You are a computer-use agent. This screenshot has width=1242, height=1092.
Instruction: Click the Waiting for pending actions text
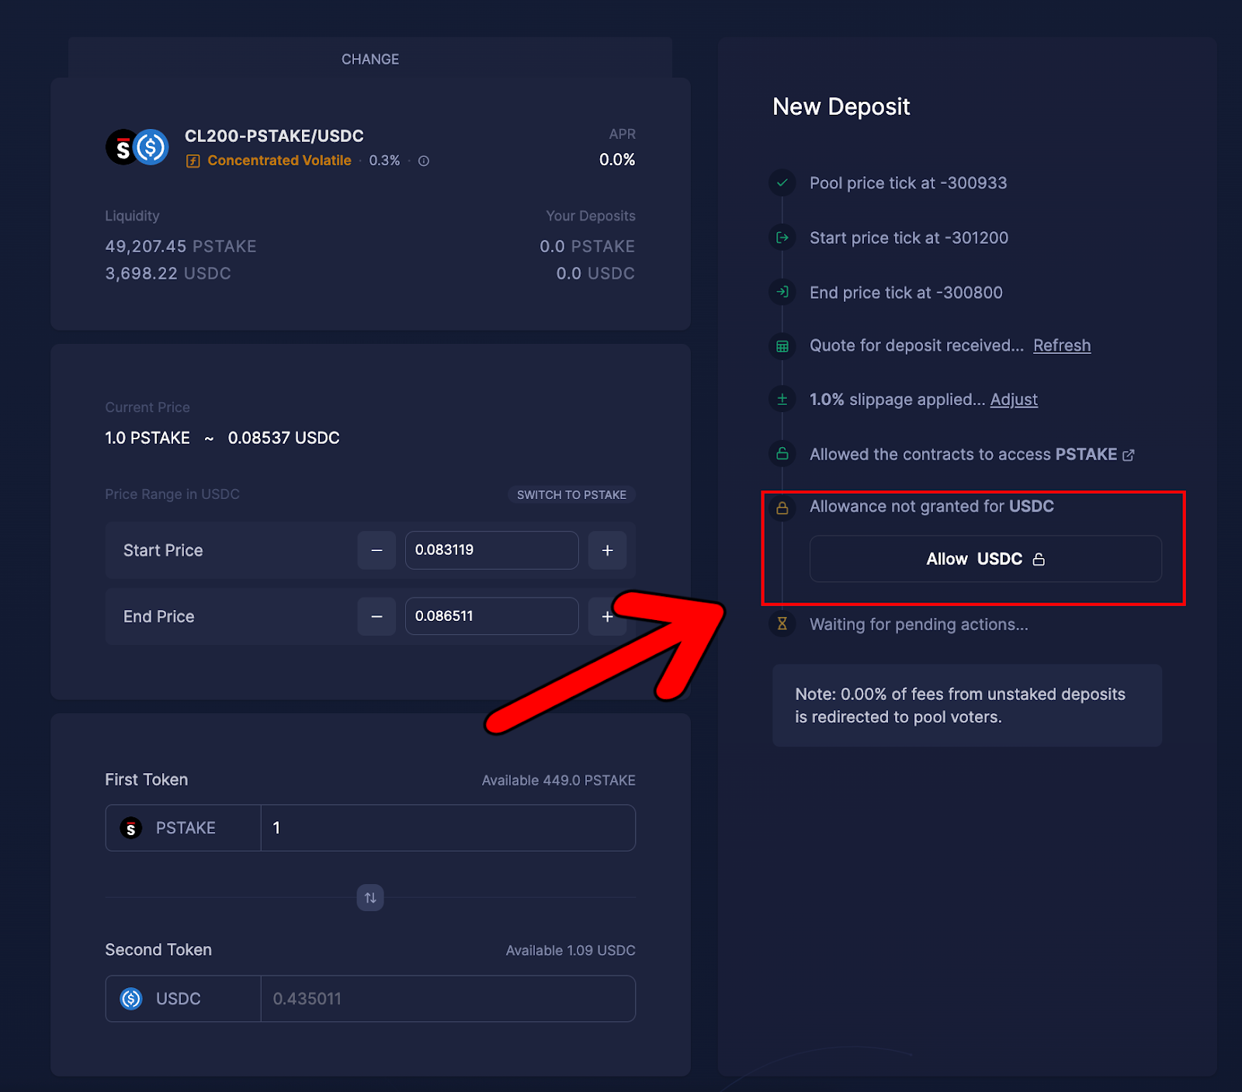(x=919, y=624)
